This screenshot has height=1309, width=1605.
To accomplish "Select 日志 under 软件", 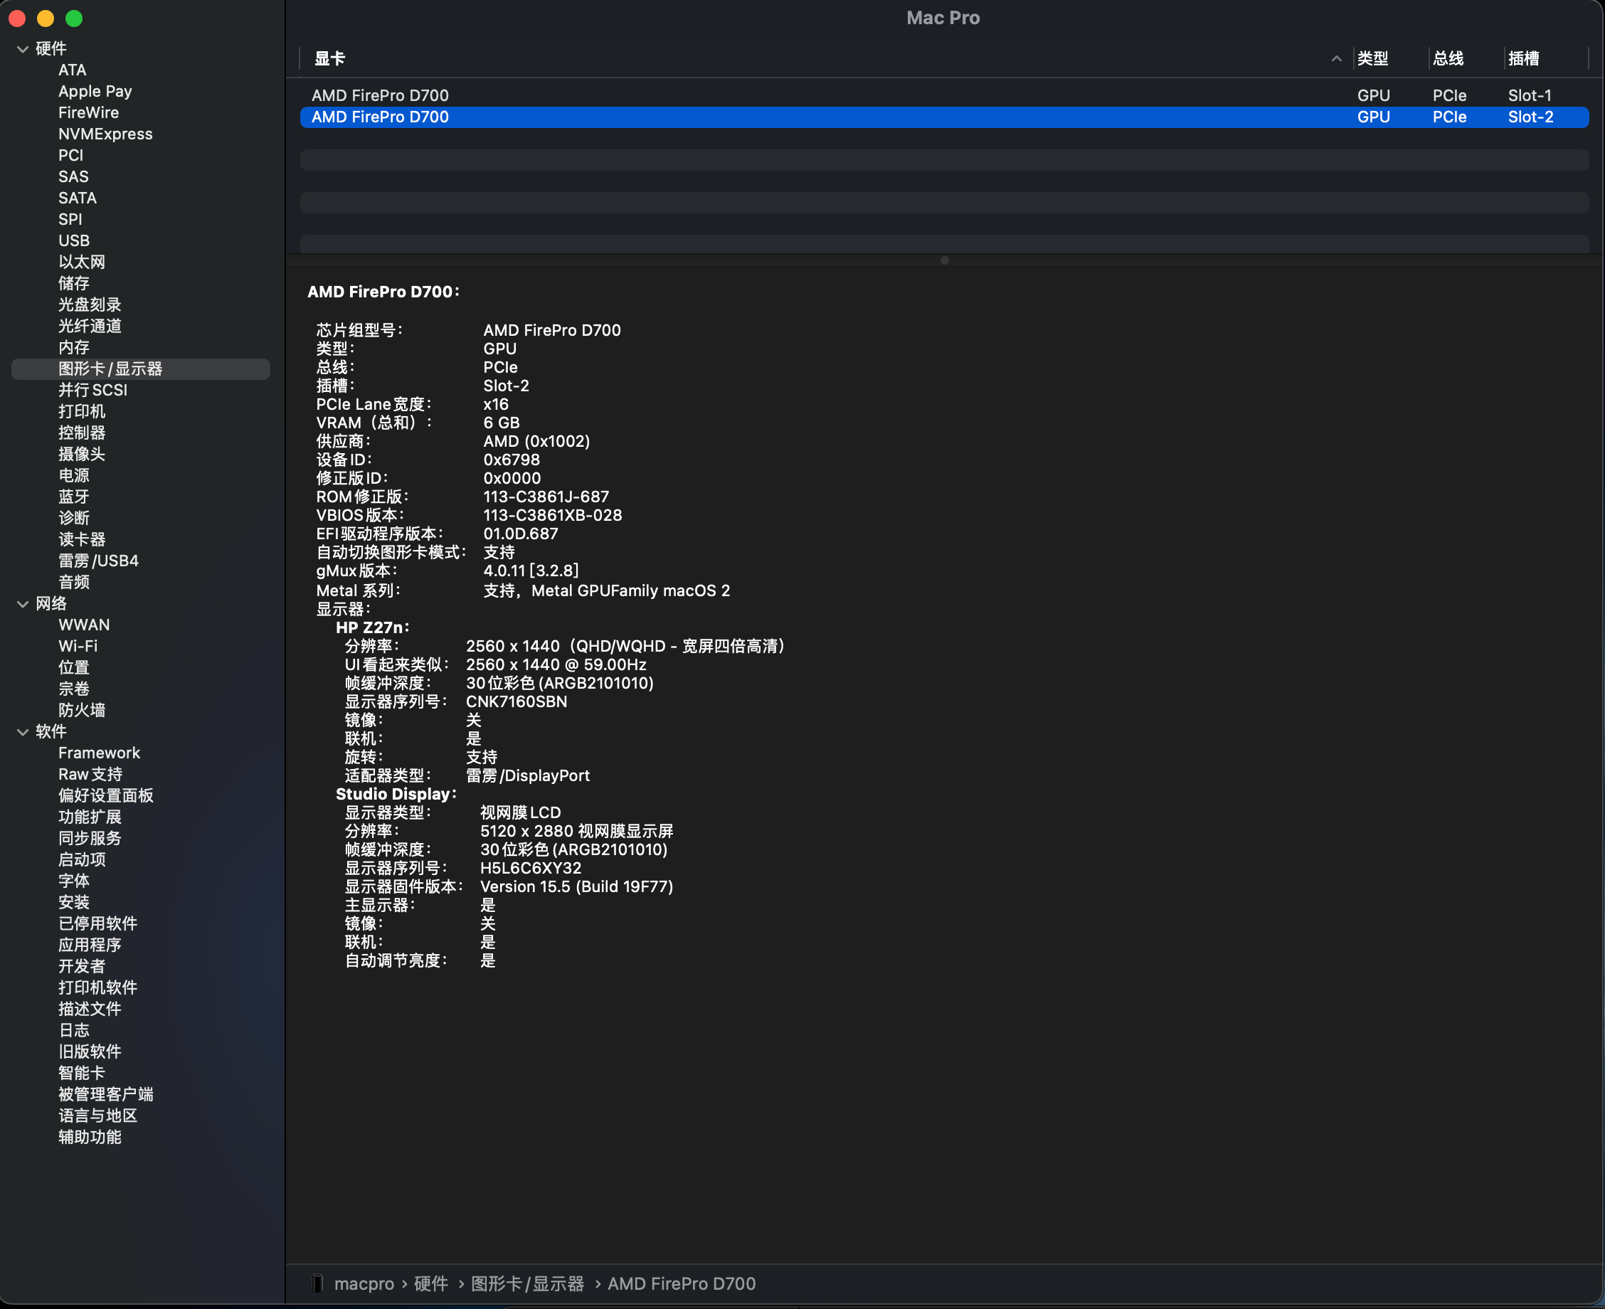I will 74,1031.
